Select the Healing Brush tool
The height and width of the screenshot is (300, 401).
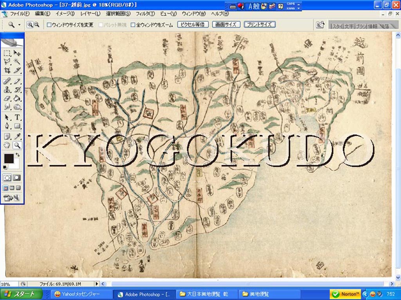[7, 81]
